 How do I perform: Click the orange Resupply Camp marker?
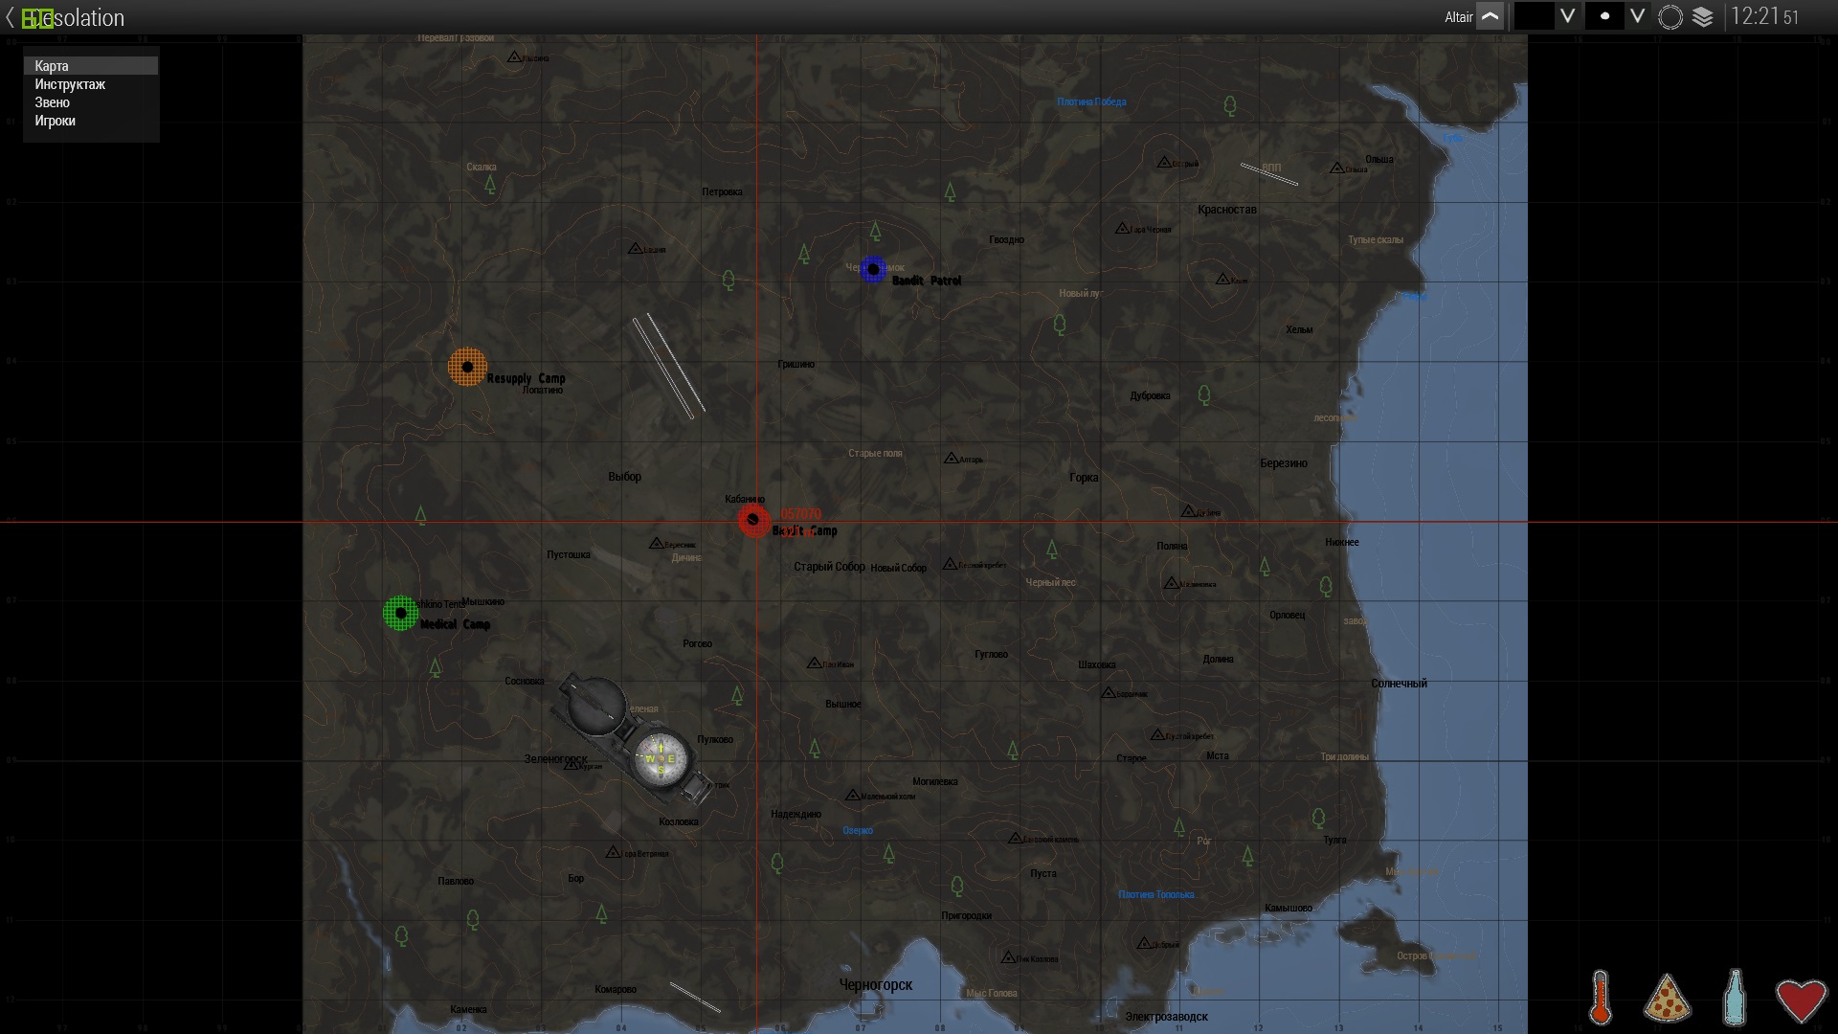pyautogui.click(x=467, y=367)
